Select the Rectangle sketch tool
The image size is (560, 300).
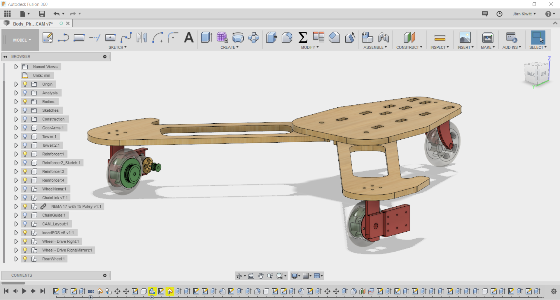tap(79, 38)
